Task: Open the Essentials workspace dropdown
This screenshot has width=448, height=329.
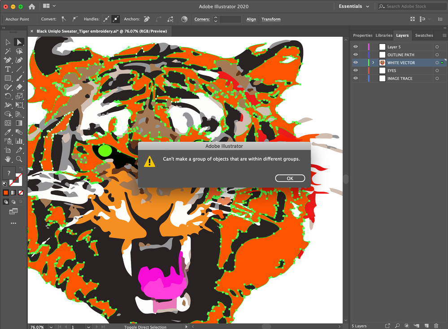Action: click(x=354, y=6)
